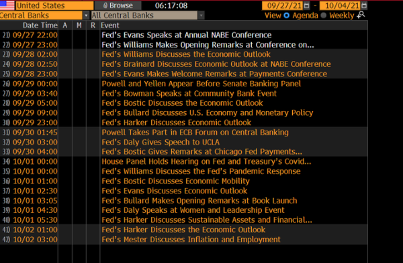
Task: Open Fed's Williams Makes Opening Remarks at Conference
Action: point(208,45)
